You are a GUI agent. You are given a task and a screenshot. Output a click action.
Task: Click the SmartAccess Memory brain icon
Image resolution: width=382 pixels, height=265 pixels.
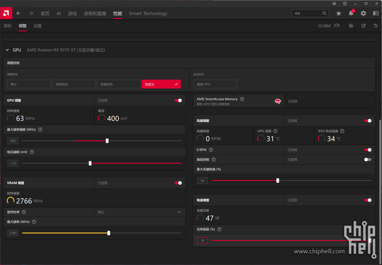(x=278, y=101)
